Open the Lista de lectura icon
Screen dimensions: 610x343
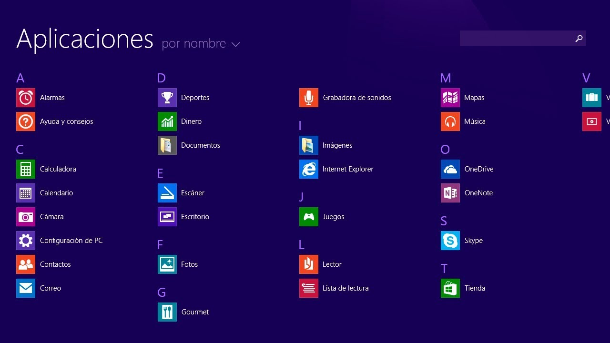[309, 288]
